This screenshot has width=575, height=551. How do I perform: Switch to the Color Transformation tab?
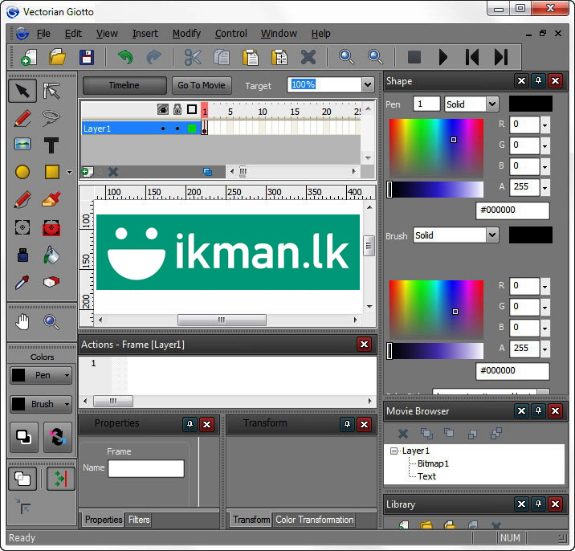314,520
